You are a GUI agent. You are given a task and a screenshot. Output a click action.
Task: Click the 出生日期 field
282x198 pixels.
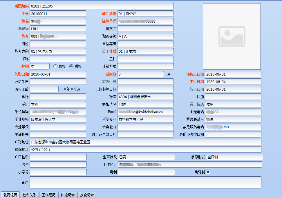[x=233, y=82]
